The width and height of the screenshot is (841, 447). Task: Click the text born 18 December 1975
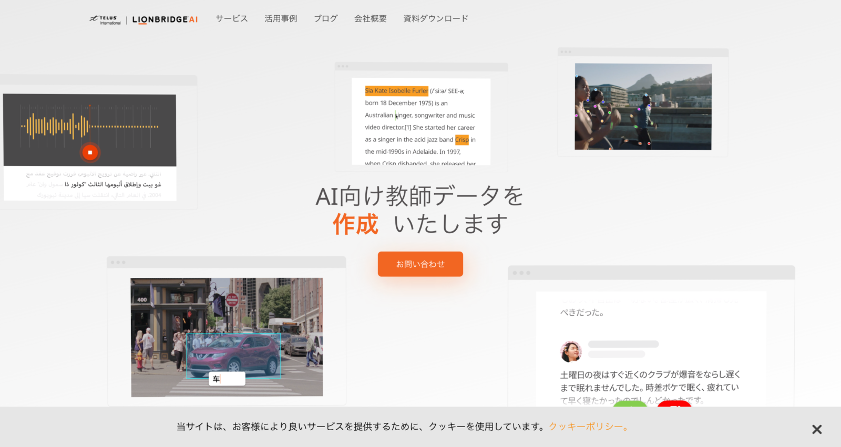tap(398, 103)
